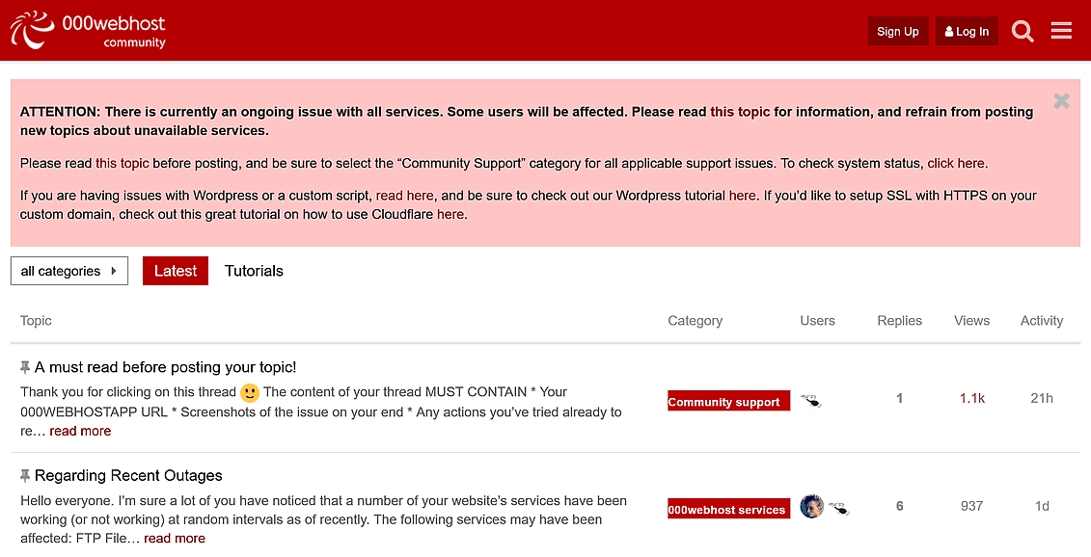Open the hamburger menu icon
This screenshot has width=1091, height=557.
click(1061, 31)
